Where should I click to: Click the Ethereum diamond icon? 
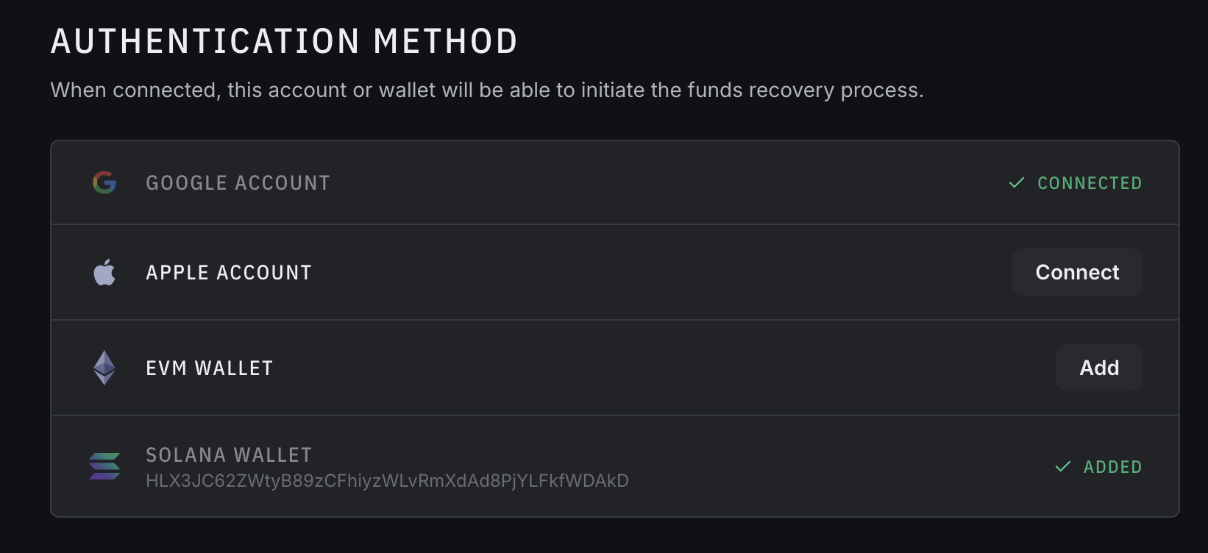[x=104, y=368]
